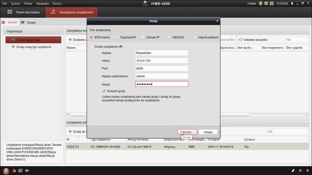Open the Widok menu
This screenshot has width=312, height=175.
click(28, 3)
